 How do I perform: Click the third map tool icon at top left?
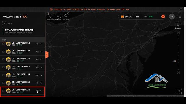pyautogui.click(x=66, y=17)
